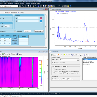Screen dimensions: 97x97
Task: Switch to the T-1 tab
Action: click(2, 13)
